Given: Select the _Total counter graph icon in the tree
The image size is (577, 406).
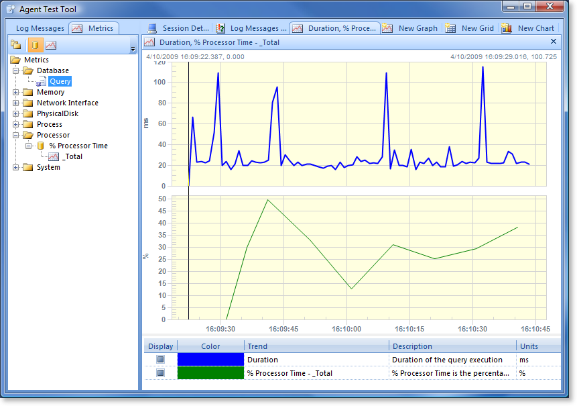Looking at the screenshot, I should pos(53,156).
